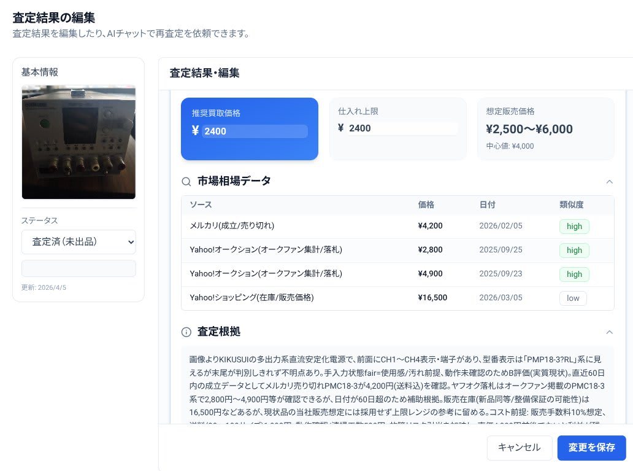
Task: Click the low badge on Yahoo!ショッピング row
Action: coord(573,298)
